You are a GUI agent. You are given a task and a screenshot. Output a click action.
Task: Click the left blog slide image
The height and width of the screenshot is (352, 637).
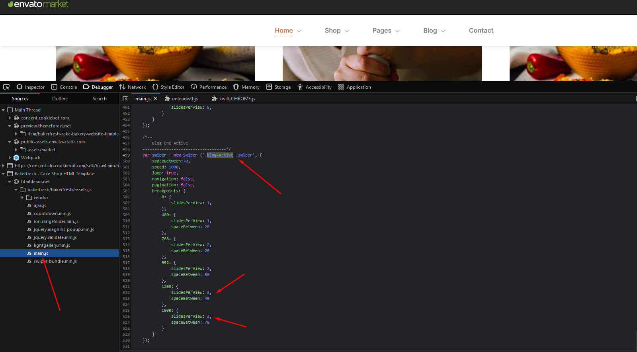155,63
